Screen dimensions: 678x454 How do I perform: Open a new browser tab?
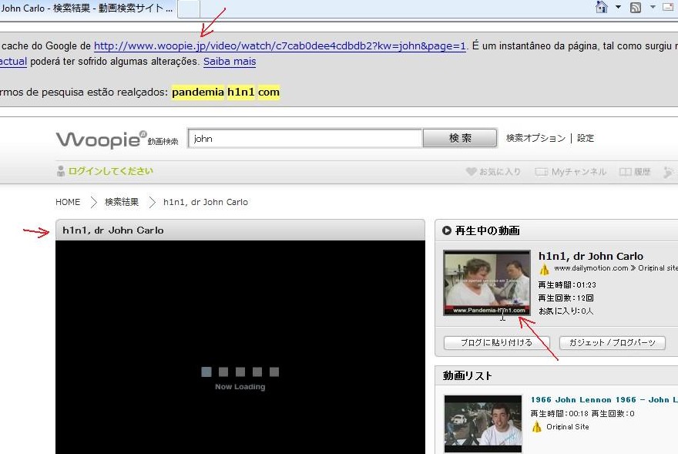[x=188, y=8]
